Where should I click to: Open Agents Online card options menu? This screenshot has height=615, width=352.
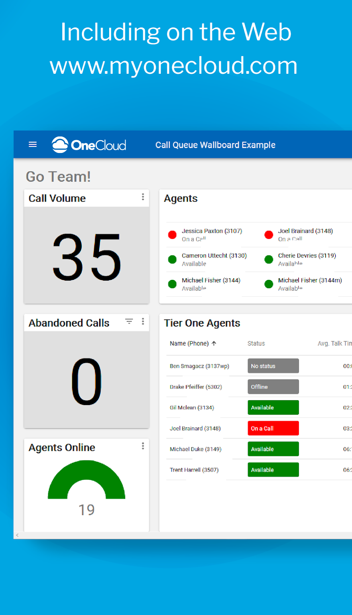click(x=143, y=446)
